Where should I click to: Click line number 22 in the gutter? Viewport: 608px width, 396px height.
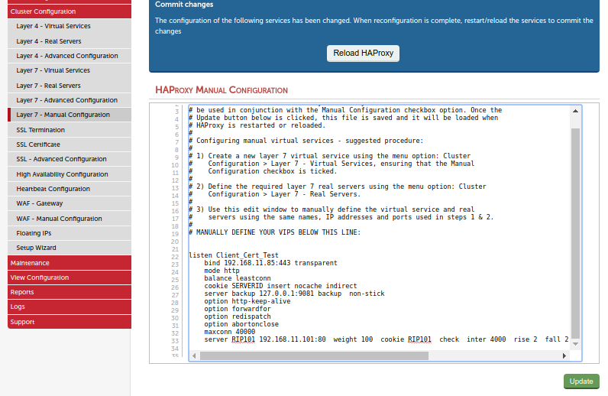click(175, 257)
